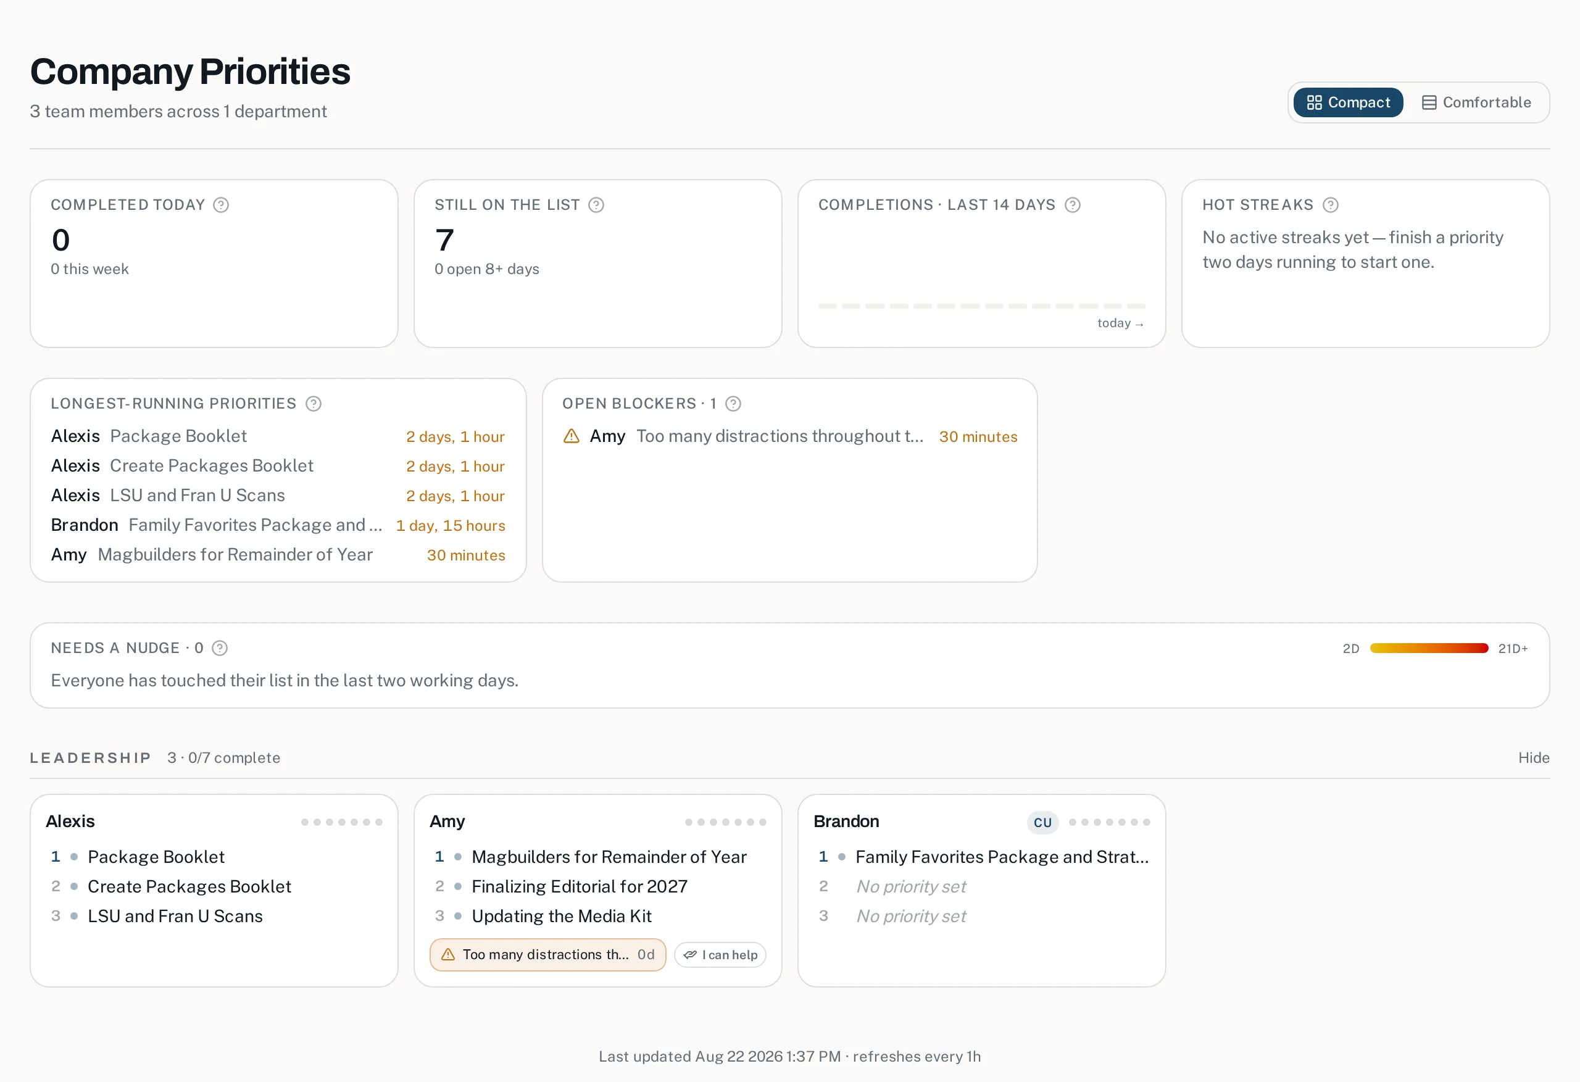This screenshot has width=1580, height=1082.
Task: Click the Brandon name heading on card
Action: coord(846,822)
